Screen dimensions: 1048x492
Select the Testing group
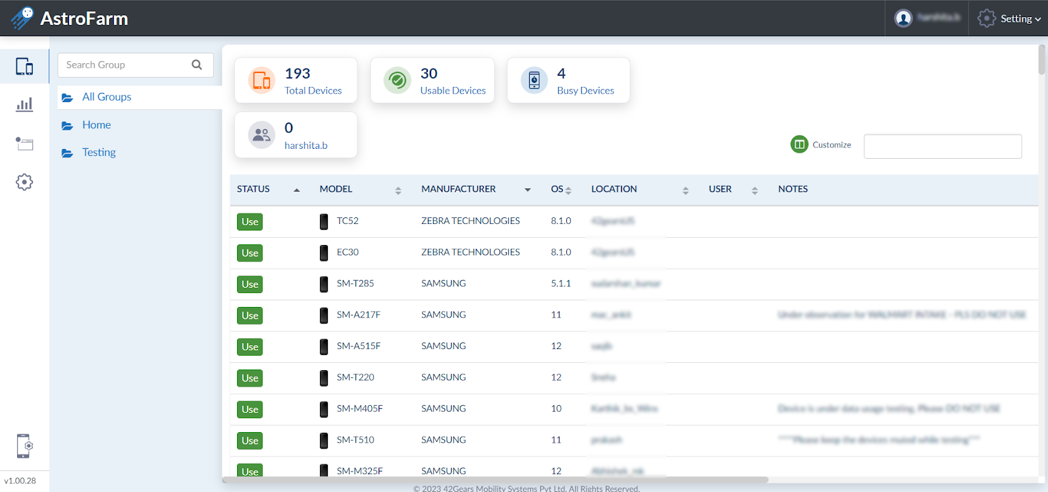(99, 152)
